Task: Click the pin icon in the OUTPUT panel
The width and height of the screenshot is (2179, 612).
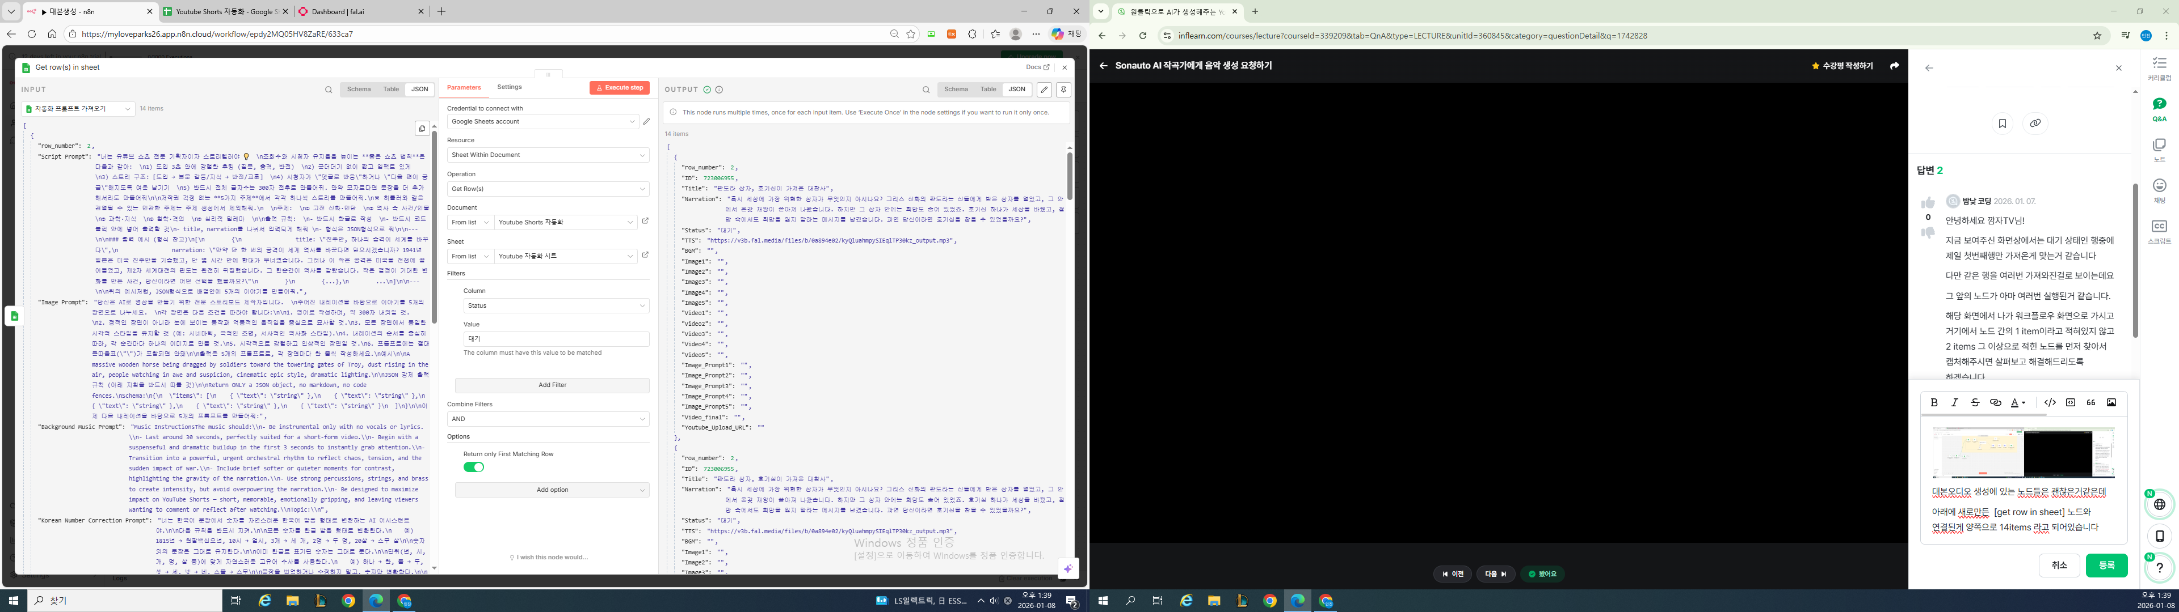Action: (x=1063, y=90)
